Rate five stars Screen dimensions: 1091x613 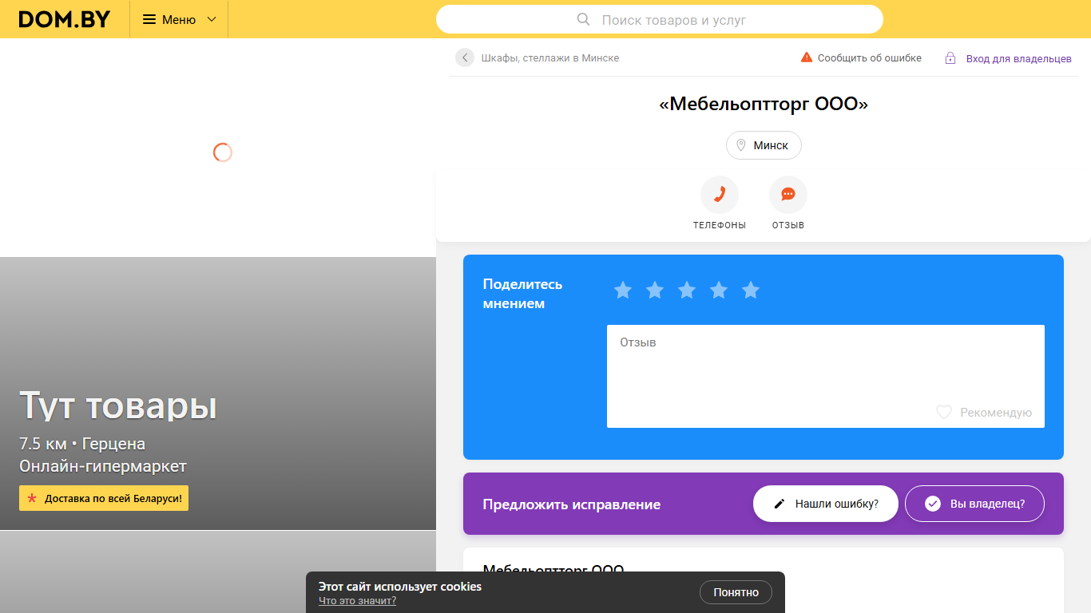(751, 291)
